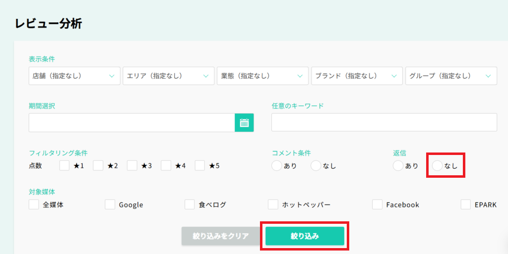Check the ★5 score checkbox
This screenshot has height=254, width=508.
click(200, 166)
